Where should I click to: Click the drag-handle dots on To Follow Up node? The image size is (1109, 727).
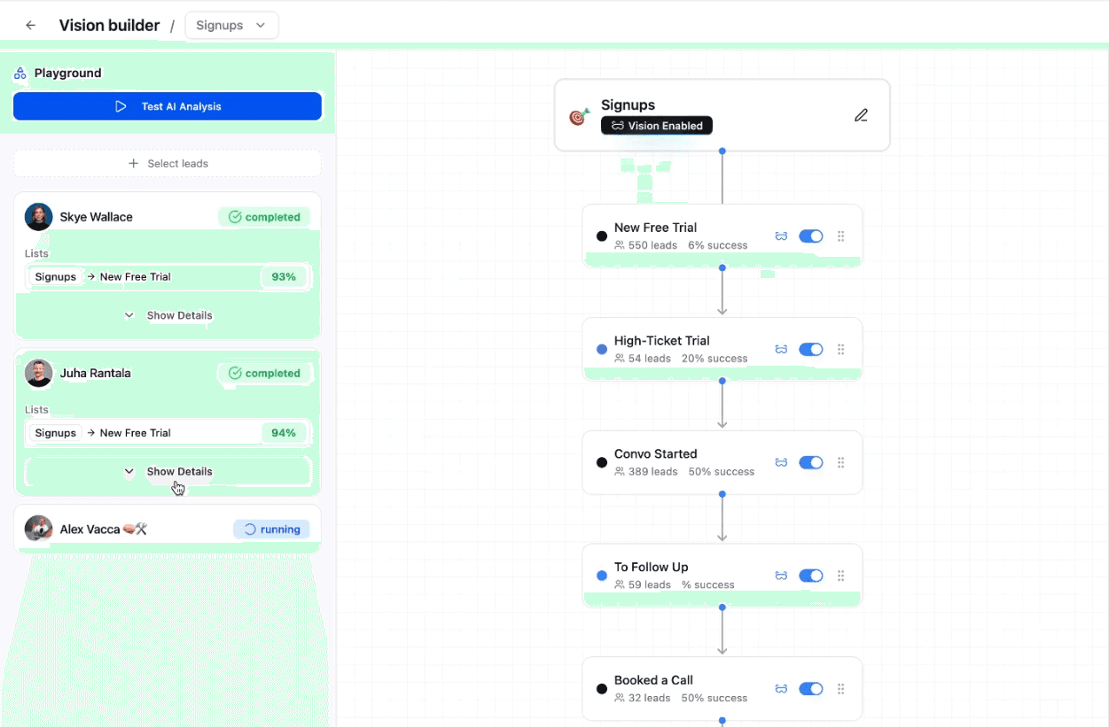[x=840, y=576]
